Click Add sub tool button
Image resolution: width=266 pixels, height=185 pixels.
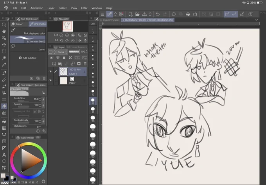click(x=27, y=58)
